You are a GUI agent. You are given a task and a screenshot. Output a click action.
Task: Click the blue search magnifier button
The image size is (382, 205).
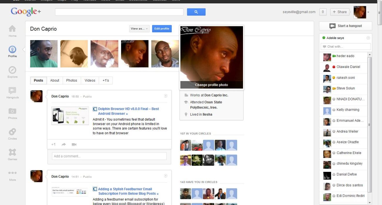[x=196, y=12]
